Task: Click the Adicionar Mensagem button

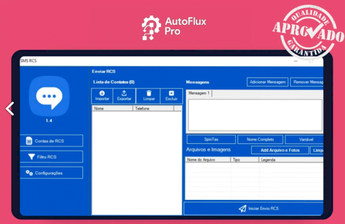Action: 267,82
